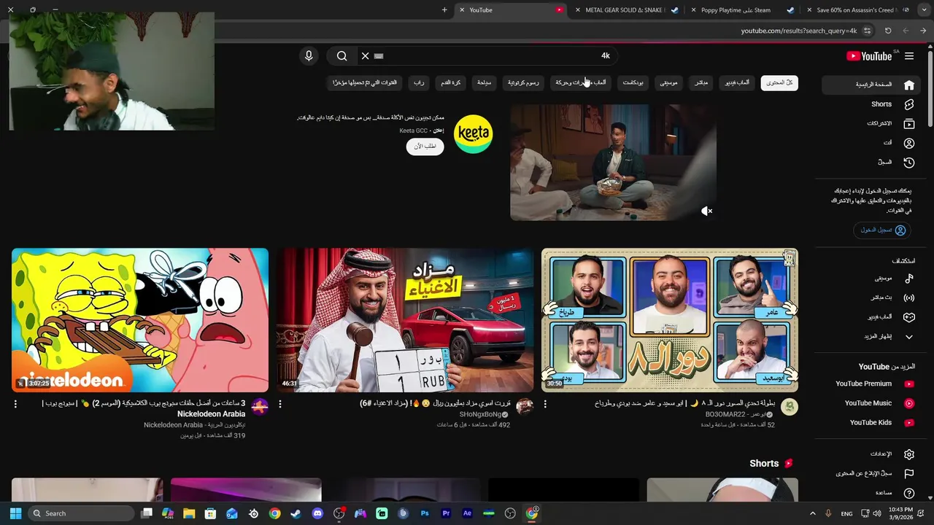Click the Keeta ad video player
Viewport: 934px width, 525px height.
[613, 162]
